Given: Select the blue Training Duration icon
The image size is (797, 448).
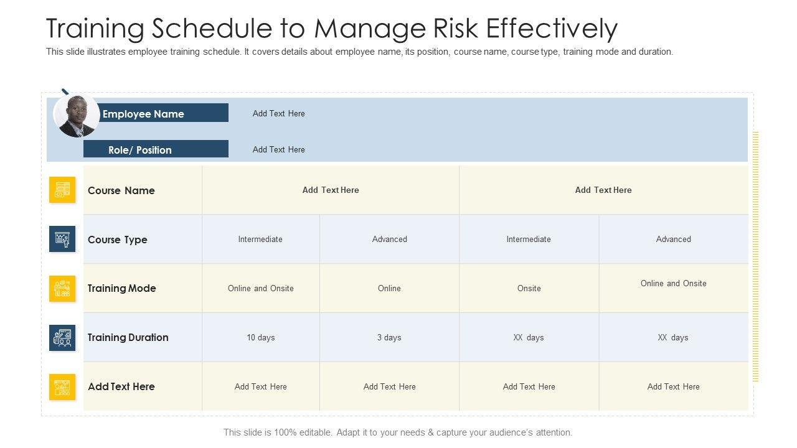Looking at the screenshot, I should coord(62,337).
